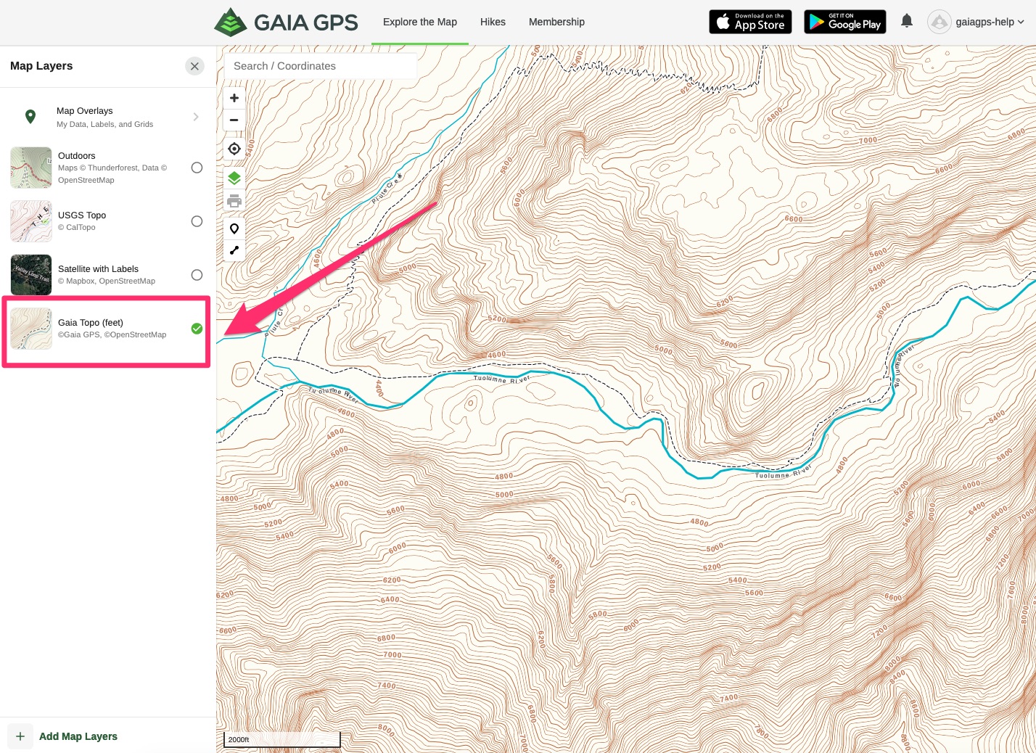Screen dimensions: 1036x753
Task: Open the notifications bell
Action: pos(907,21)
